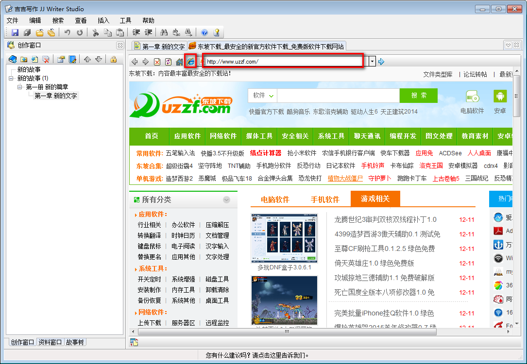
Task: Click the 办公软件 category link
Action: coord(183,225)
